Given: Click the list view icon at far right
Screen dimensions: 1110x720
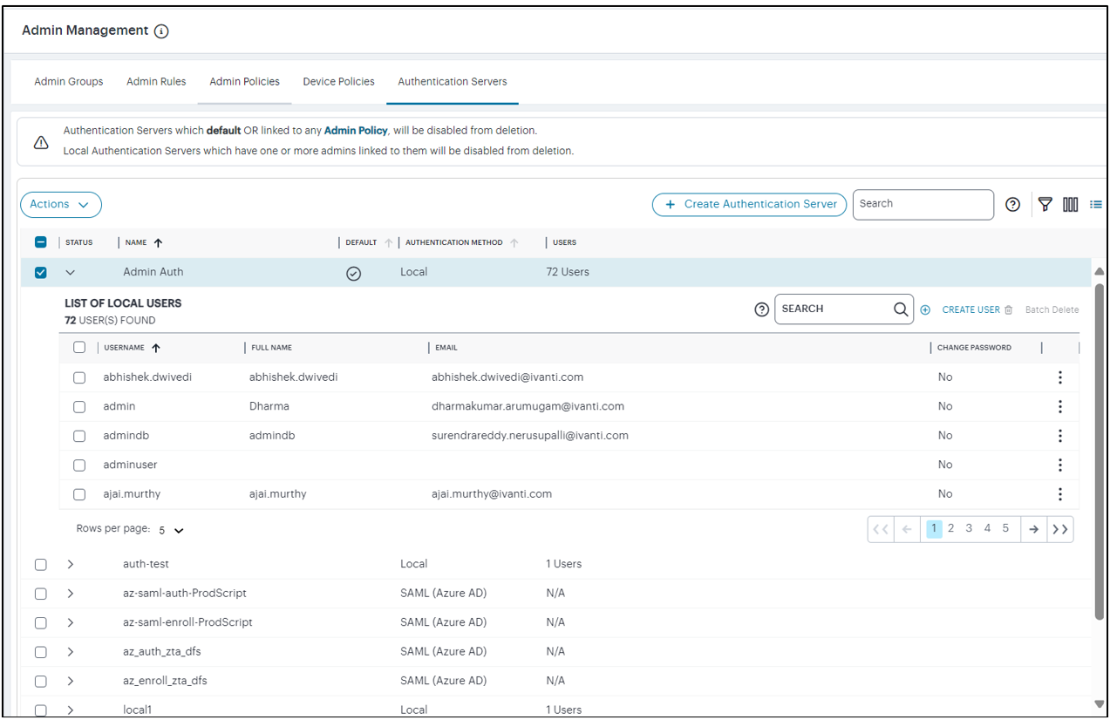Looking at the screenshot, I should click(x=1096, y=204).
